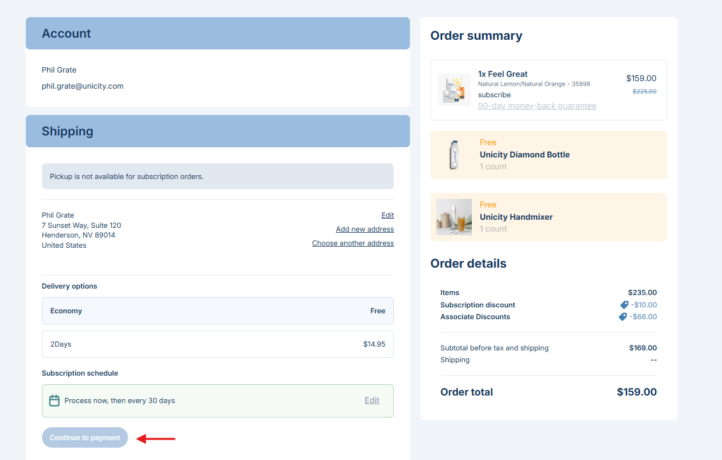Select the Economy free delivery option
The width and height of the screenshot is (722, 460).
[x=217, y=311]
